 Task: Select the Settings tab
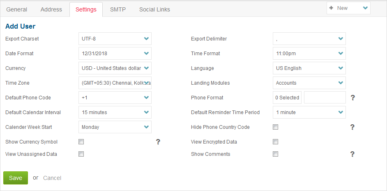click(86, 9)
